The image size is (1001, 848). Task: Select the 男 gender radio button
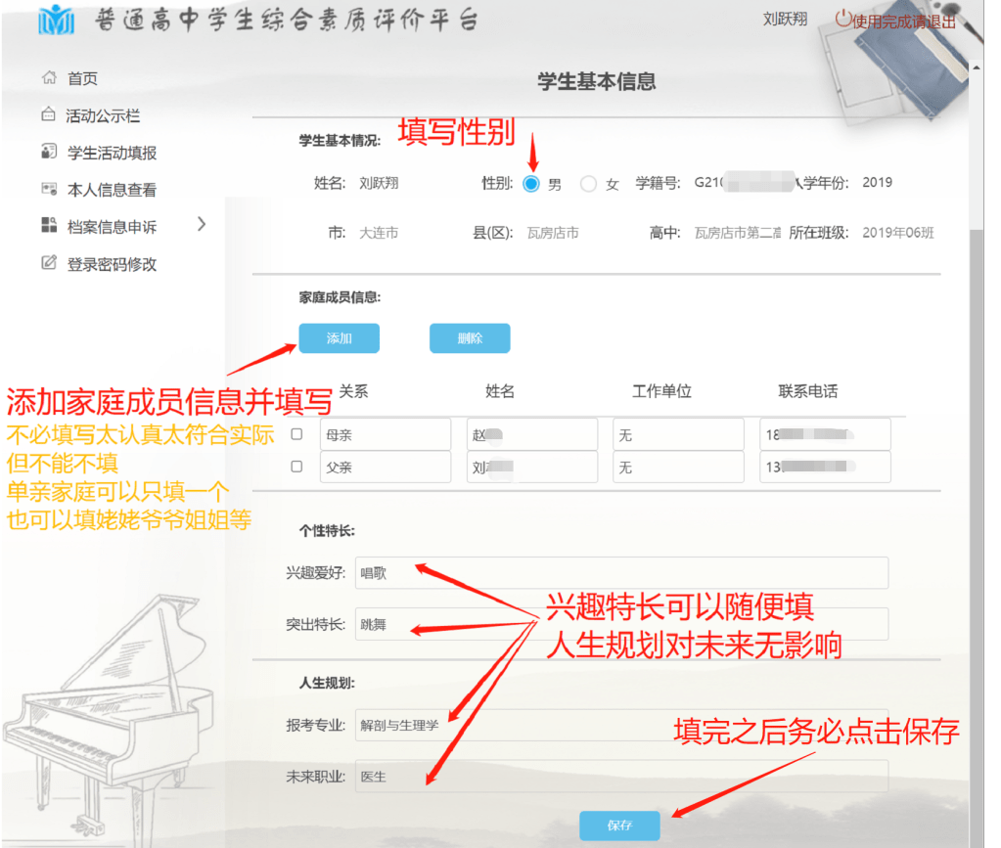[531, 184]
